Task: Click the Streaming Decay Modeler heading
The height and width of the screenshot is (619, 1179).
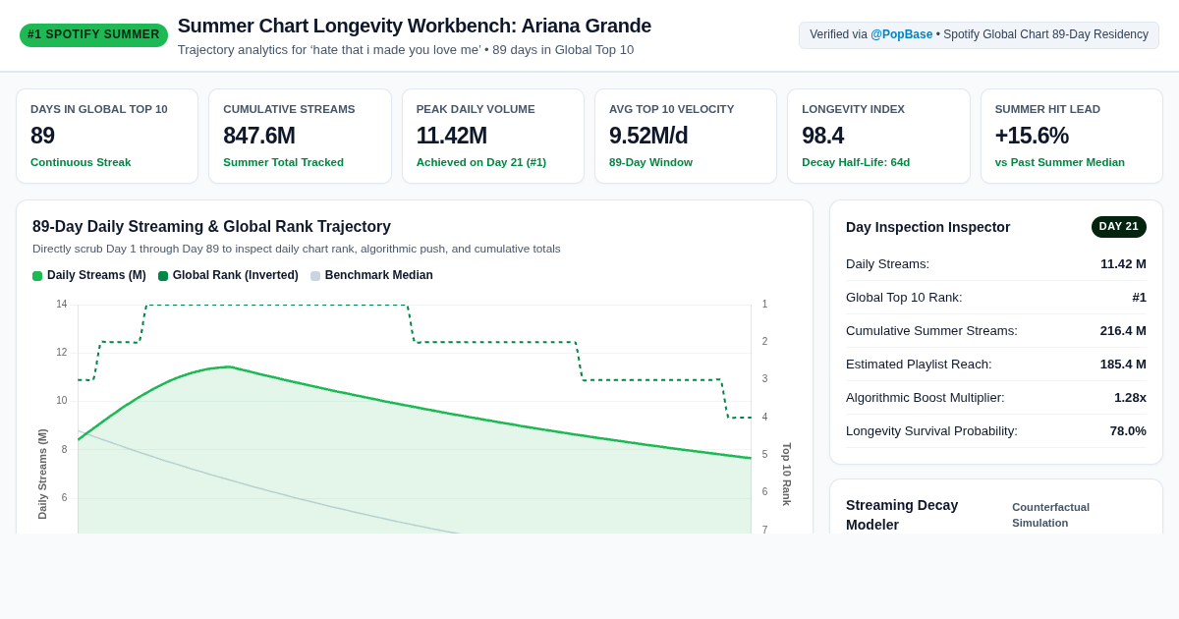Action: 902,515
